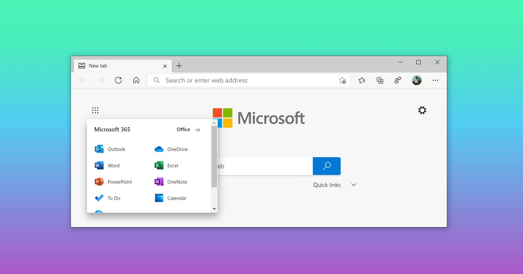Open a new tab with plus button

tap(179, 66)
